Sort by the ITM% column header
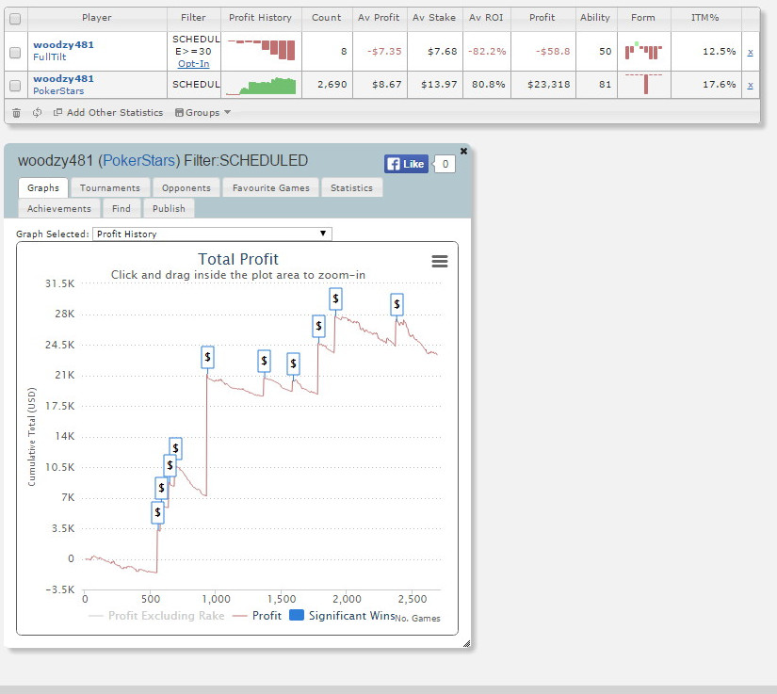Viewport: 777px width, 694px height. coord(705,17)
